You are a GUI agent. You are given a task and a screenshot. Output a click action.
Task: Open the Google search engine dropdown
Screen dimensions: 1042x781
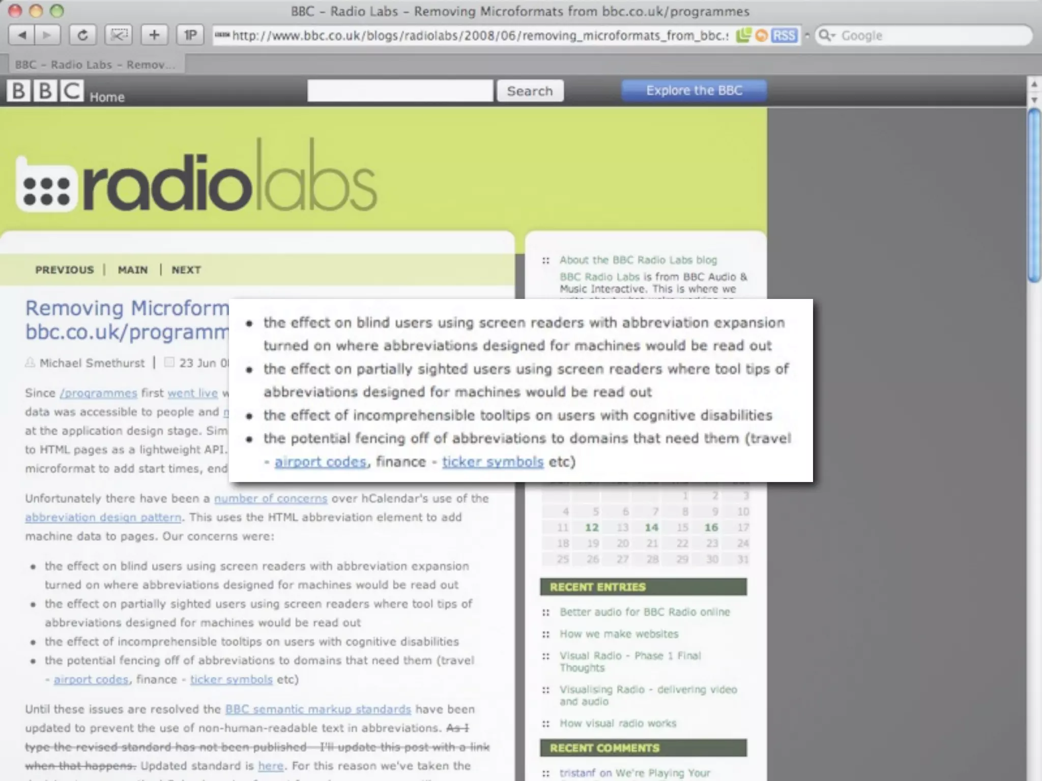[x=827, y=36]
